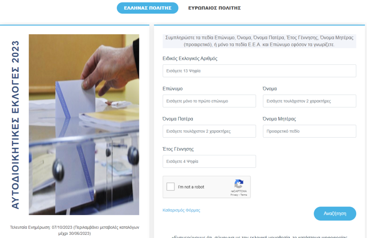Screen dimensions: 367x238
Task: Click the Έτος Γέννησης label
Action: pos(178,149)
